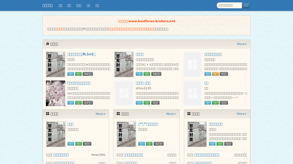Screen dimensions: 293x164
Task: Click the placeholder cover of the shisu1235 book
Action: tap(124, 94)
